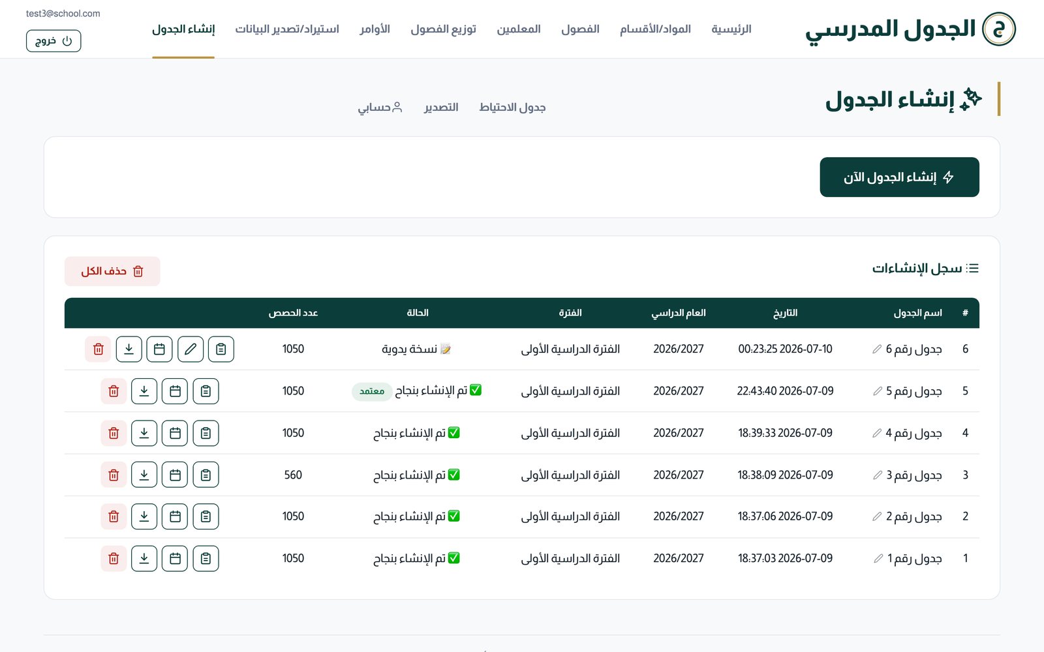The height and width of the screenshot is (652, 1044).
Task: Open clipboard details for جدول رقم 1
Action: click(x=206, y=559)
